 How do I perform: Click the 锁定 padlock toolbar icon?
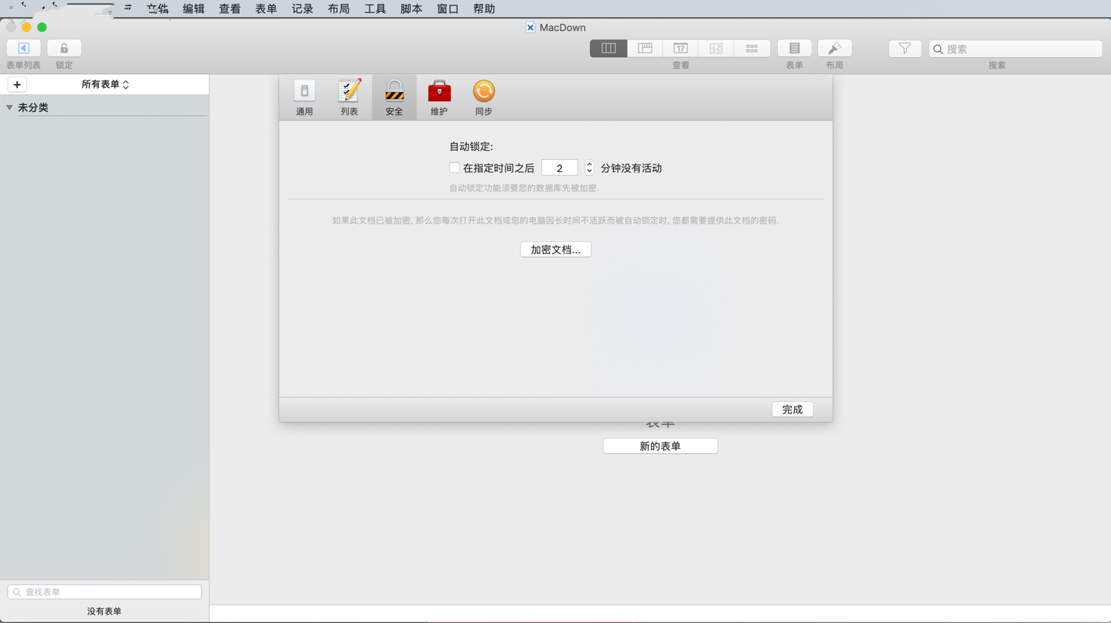64,48
